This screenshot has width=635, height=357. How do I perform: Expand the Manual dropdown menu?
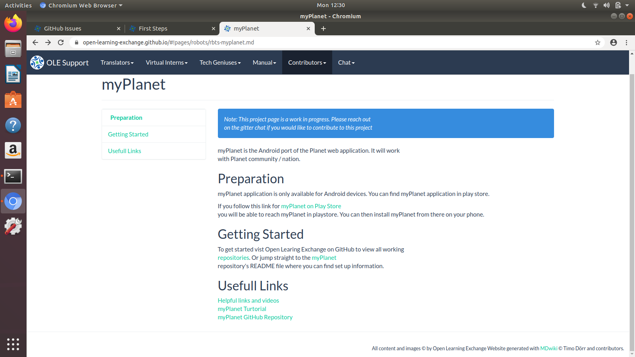(264, 62)
